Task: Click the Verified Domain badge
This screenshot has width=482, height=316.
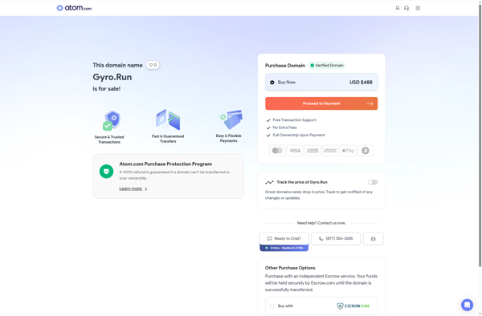Action: coord(327,65)
